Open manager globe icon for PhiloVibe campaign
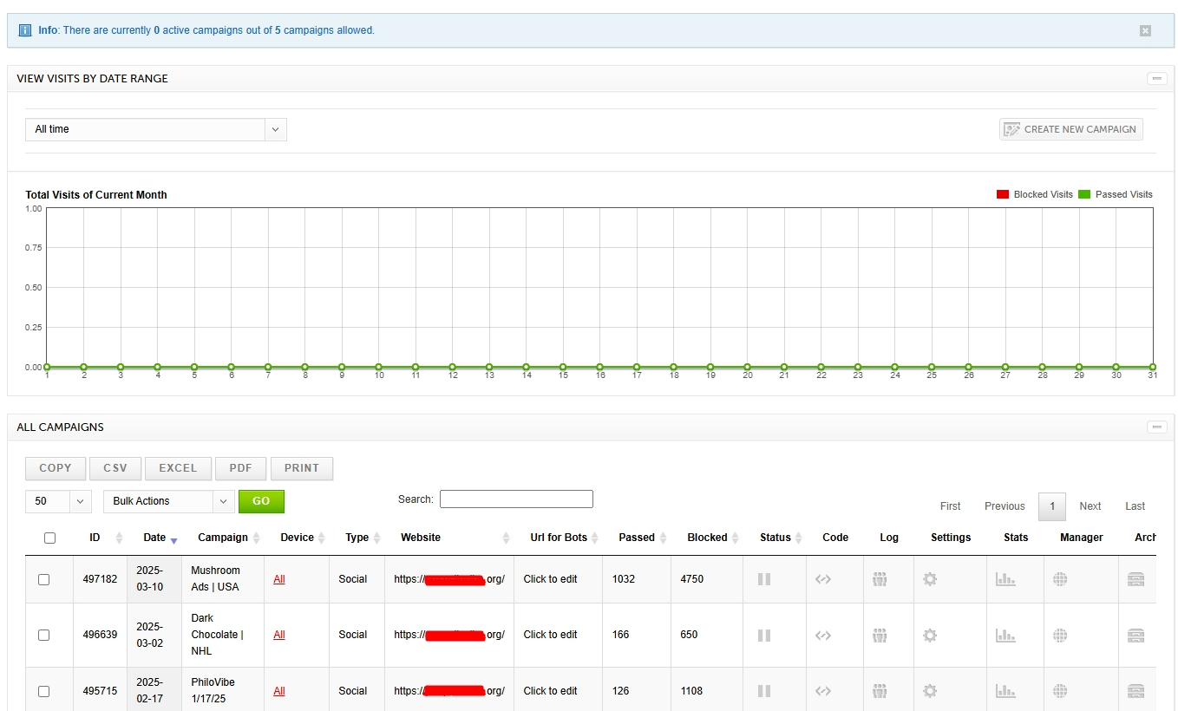 tap(1059, 691)
